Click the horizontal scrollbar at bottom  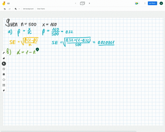point(69,131)
